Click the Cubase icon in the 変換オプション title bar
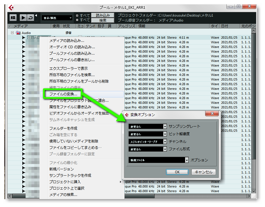265x207 pixels. pyautogui.click(x=126, y=115)
